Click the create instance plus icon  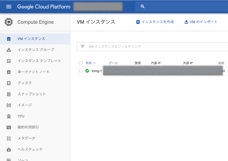pos(138,22)
